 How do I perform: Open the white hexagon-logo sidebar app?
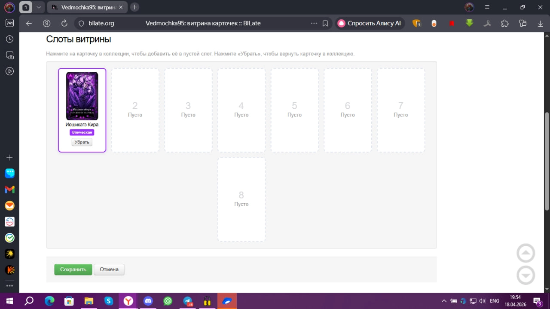[9, 222]
